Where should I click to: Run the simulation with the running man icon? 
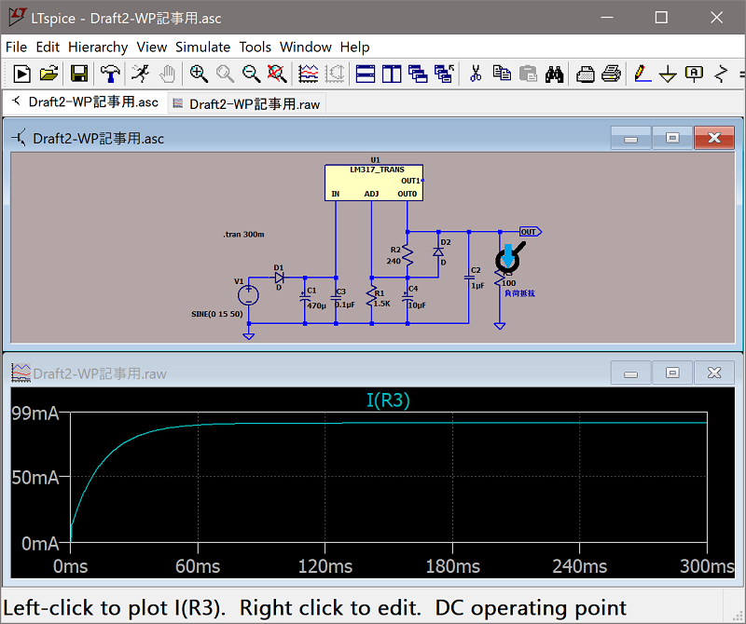pos(141,74)
